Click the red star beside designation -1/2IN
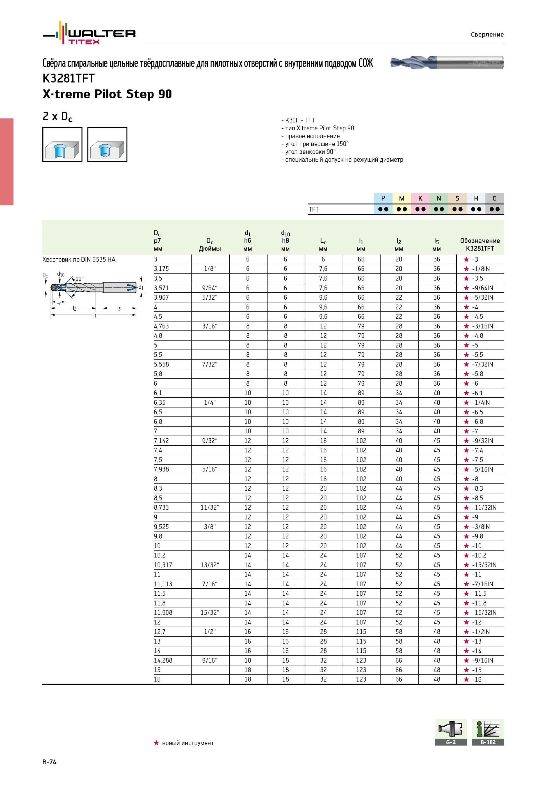 (x=466, y=632)
